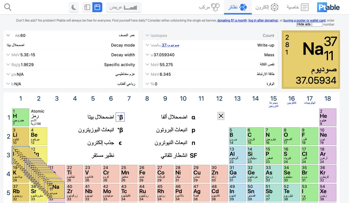Screen dimensions: 349x203
Task: Select α alpha decay legend symbol
Action: point(193,117)
